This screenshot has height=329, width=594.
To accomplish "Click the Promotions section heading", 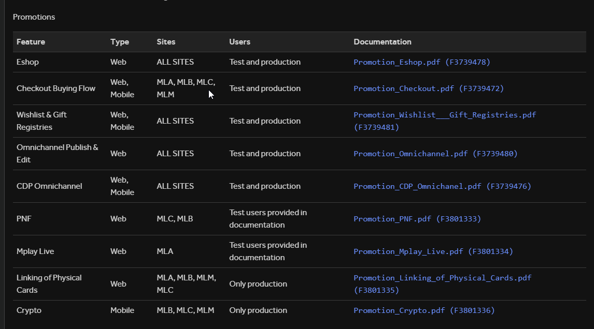I will pos(34,17).
